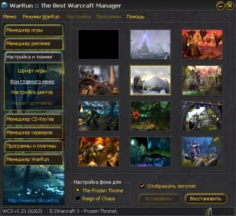Select the snowy mountain Arthas background thumbnail
236x216 pixels.
click(x=151, y=80)
